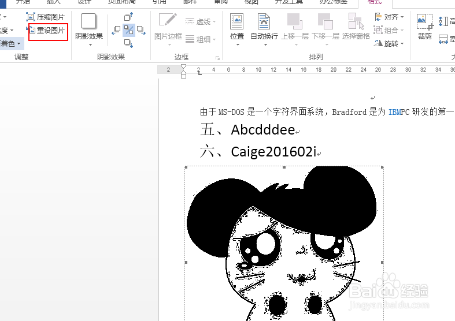Select the hamster cartoon picture
Image resolution: width=455 pixels, height=321 pixels.
284,244
